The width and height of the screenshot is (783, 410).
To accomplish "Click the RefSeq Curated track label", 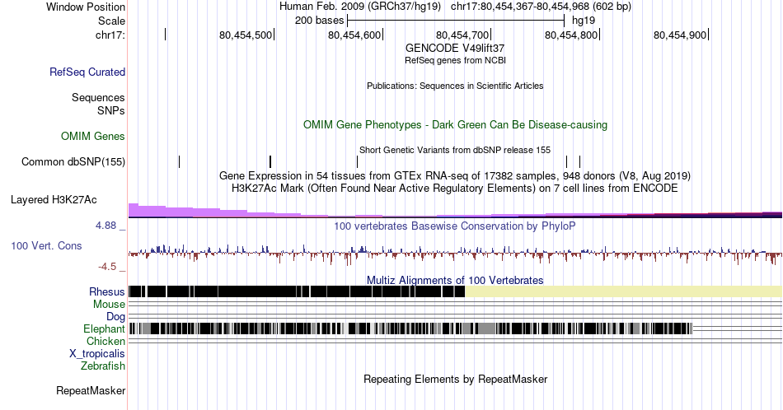I will (87, 72).
